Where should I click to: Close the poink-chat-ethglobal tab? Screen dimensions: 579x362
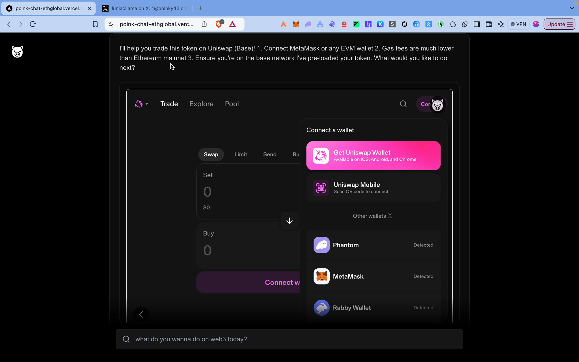tap(89, 8)
